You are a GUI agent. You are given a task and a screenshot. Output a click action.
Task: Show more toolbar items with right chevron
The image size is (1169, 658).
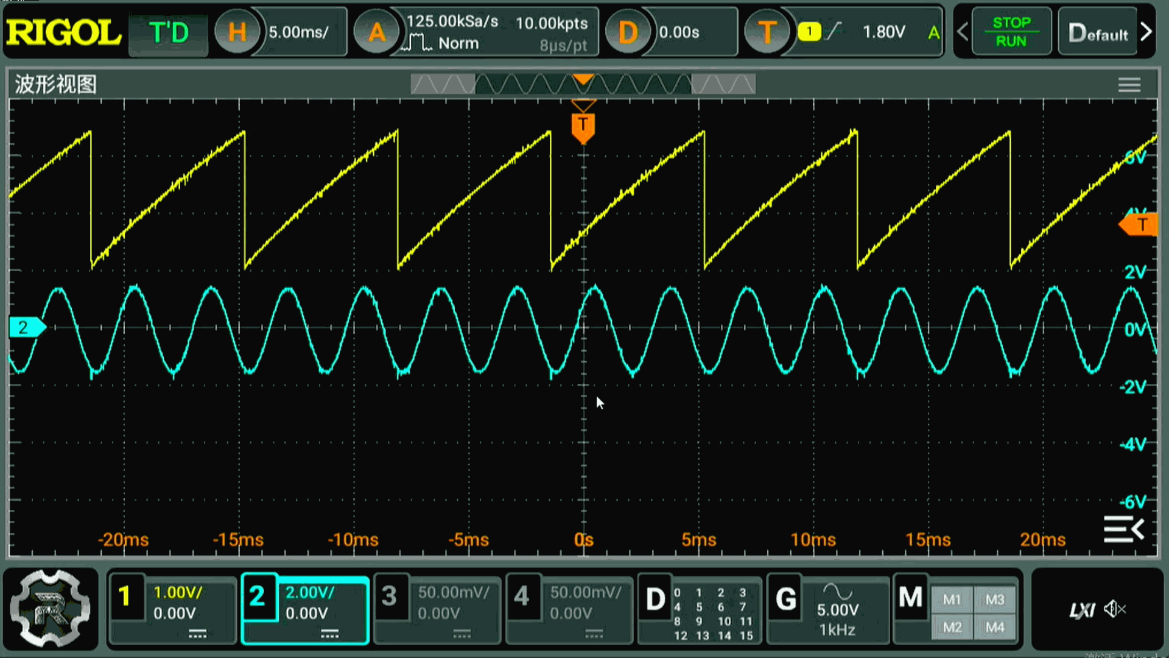pyautogui.click(x=1146, y=32)
